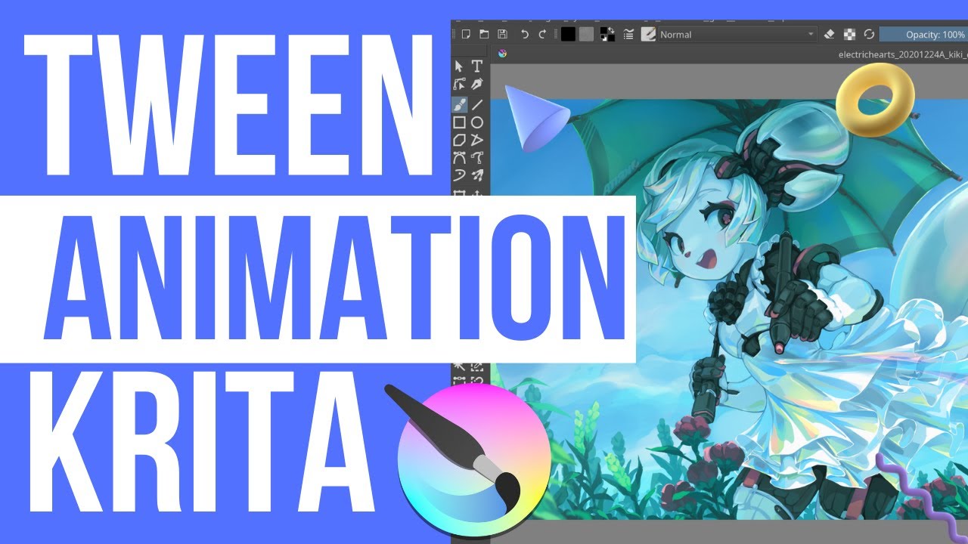Click the electrichearts_20201224A_kiki document tab
Image resolution: width=968 pixels, height=544 pixels.
pyautogui.click(x=902, y=54)
